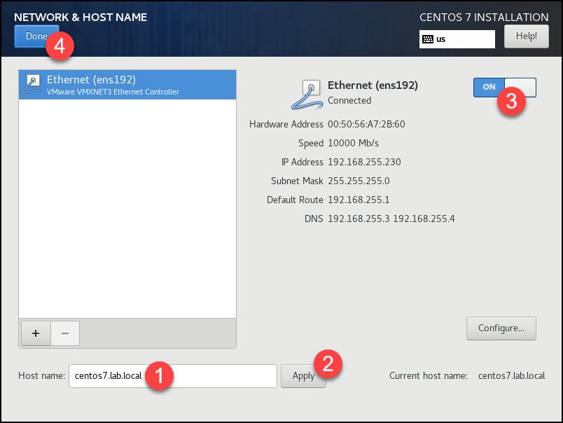Screen dimensions: 563x423
Task: Click the red annotation marker numbered 3
Action: pyautogui.click(x=511, y=101)
